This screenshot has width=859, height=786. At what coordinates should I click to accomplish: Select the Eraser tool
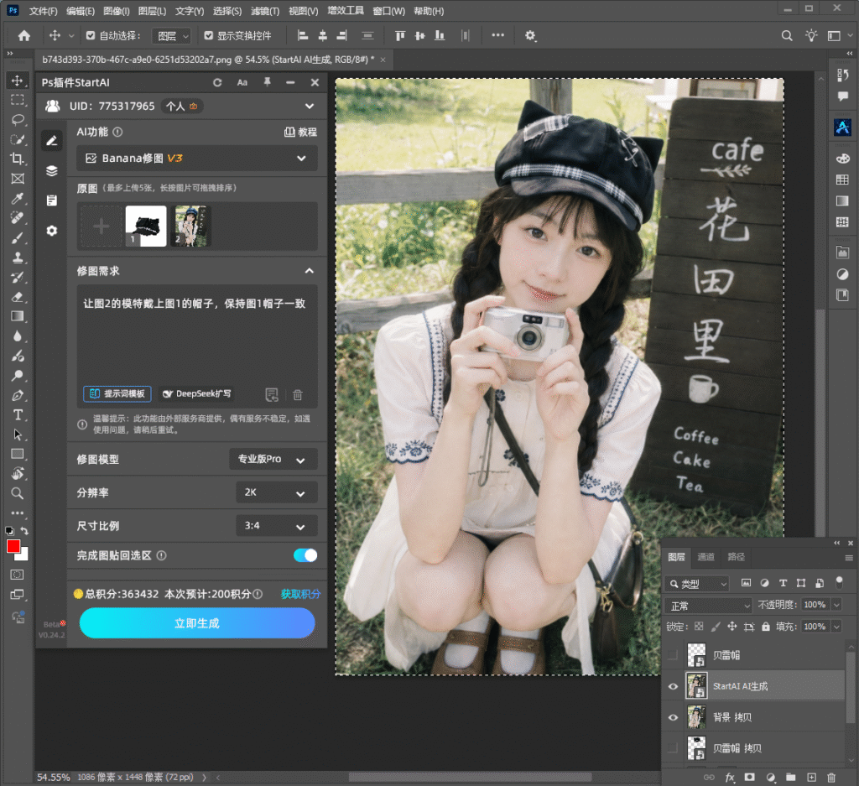18,297
